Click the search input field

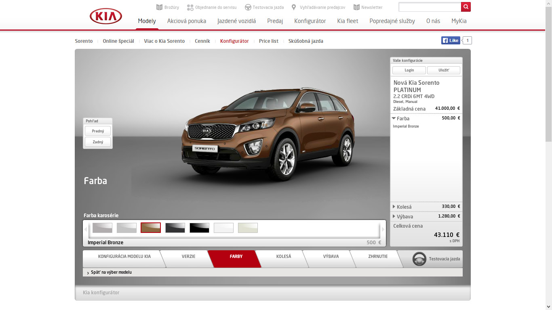coord(430,7)
